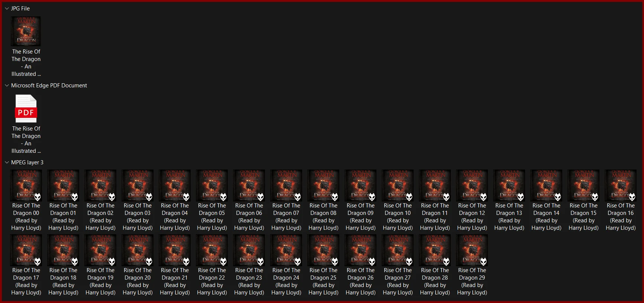Select Rise Of The Dragon 16 audio icon
The image size is (644, 303).
click(x=621, y=186)
